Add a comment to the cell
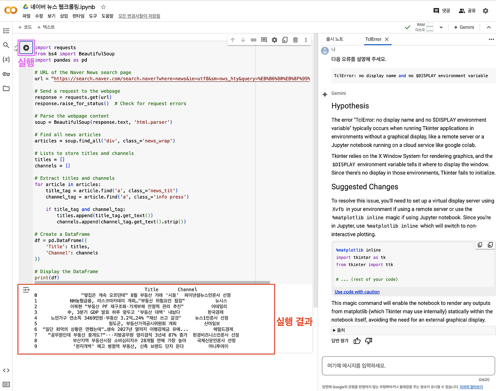The image size is (496, 391). pos(264,40)
